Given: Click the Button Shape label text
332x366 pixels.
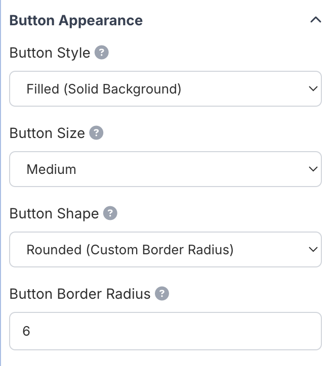Looking at the screenshot, I should [54, 213].
